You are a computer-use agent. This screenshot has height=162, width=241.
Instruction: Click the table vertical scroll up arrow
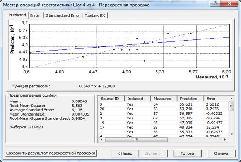tap(231, 99)
